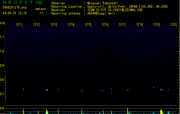Click receiver value ICOM IC-575 53.7492 MHz USB
This screenshot has height=114, width=180.
(x=115, y=10)
